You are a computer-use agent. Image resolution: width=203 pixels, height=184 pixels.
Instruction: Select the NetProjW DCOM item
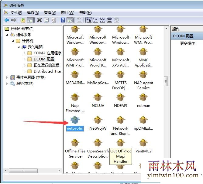[x=98, y=124]
